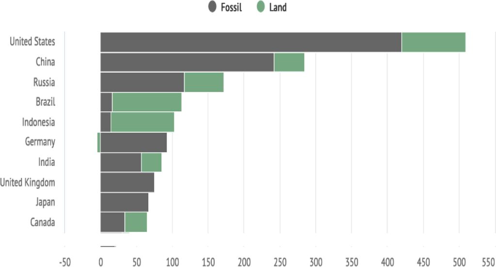Select the United Kingdom fossil bar

coord(127,182)
